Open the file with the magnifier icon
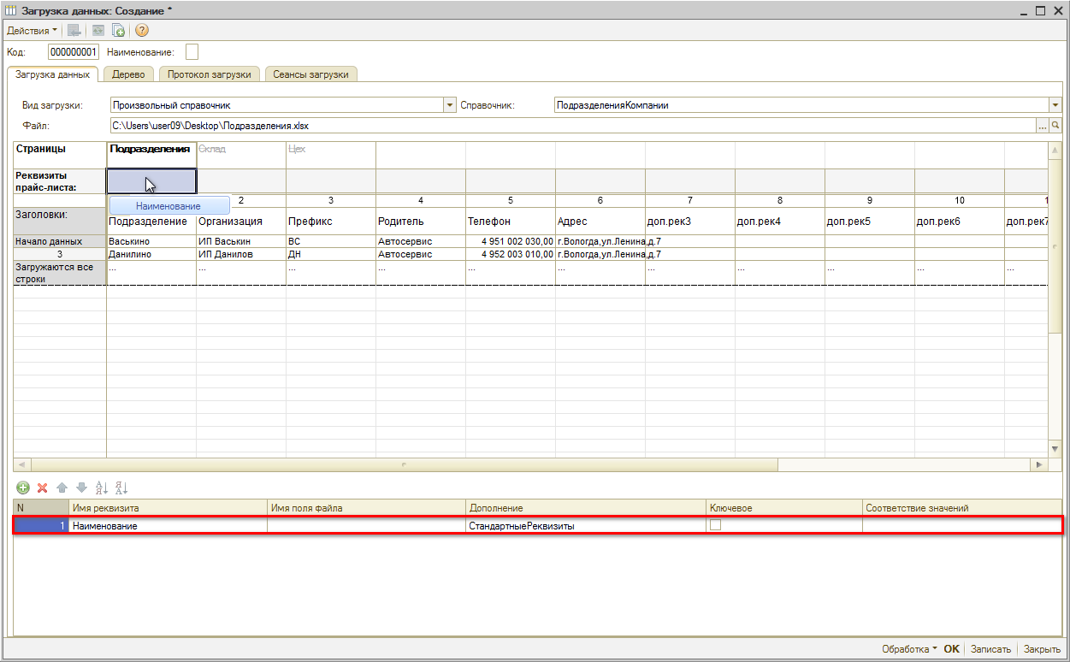Viewport: 1070px width, 662px height. [x=1055, y=126]
